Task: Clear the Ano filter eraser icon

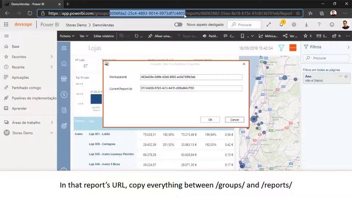Action: [346, 76]
